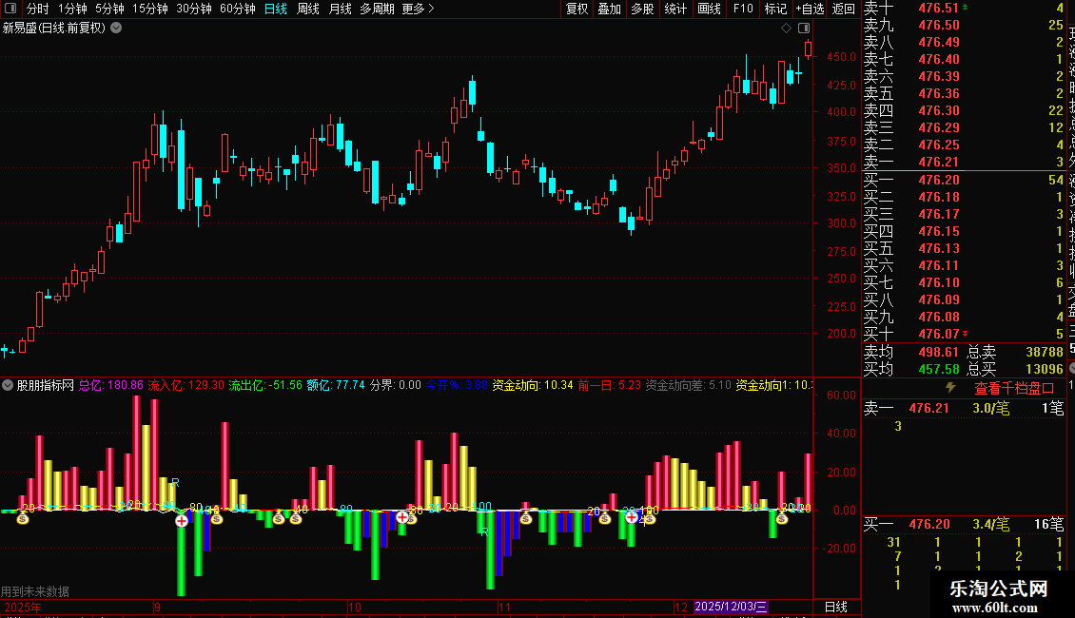The height and width of the screenshot is (618, 1075).
Task: Click the 买十 price 476.07
Action: coord(939,334)
